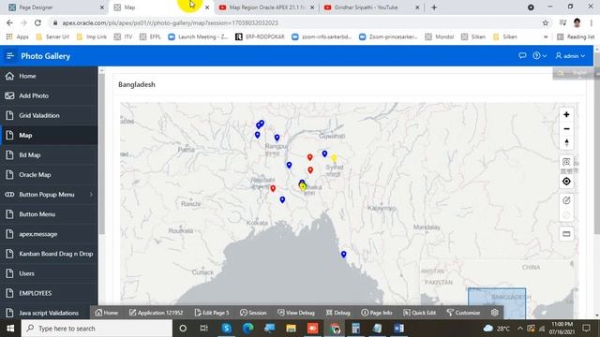600x337 pixels.
Task: Zoom in on the map
Action: (566, 114)
